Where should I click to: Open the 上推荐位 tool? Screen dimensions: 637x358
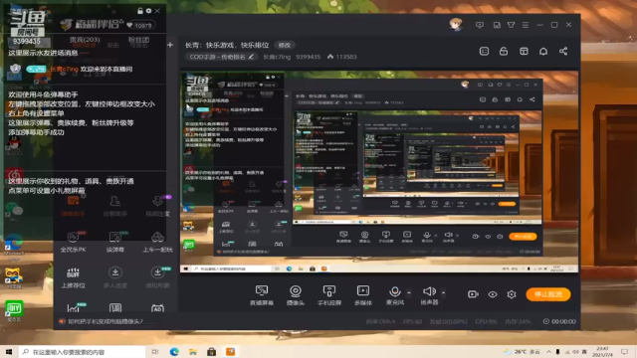click(73, 277)
